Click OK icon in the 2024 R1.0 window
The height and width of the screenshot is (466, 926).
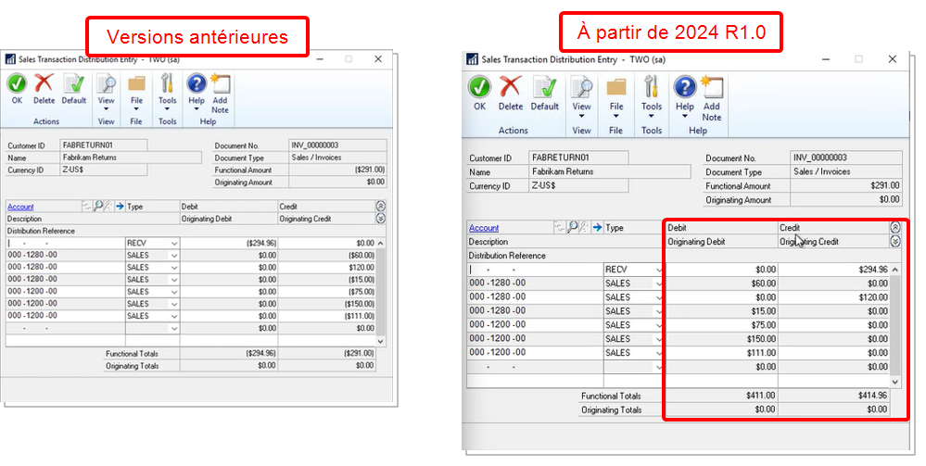[x=479, y=87]
